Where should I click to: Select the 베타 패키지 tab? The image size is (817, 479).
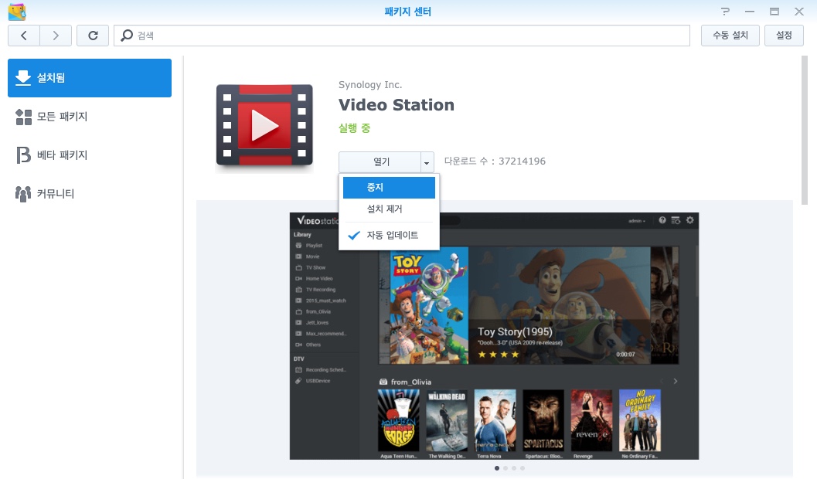90,155
